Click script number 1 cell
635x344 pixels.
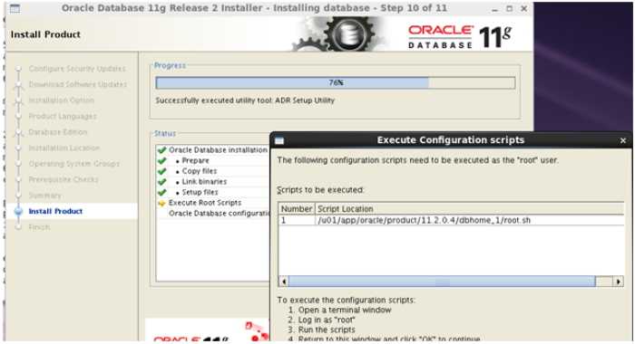[297, 220]
